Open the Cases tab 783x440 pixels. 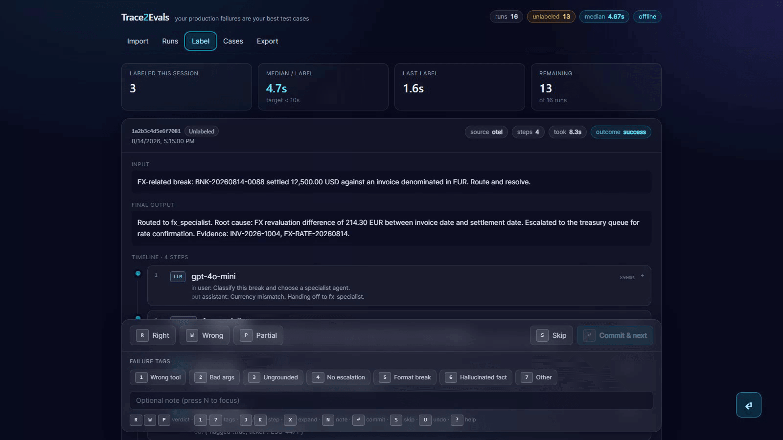pyautogui.click(x=233, y=41)
